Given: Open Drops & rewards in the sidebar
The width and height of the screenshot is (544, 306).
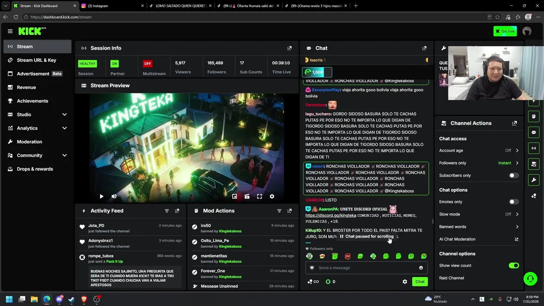Looking at the screenshot, I should point(37,169).
